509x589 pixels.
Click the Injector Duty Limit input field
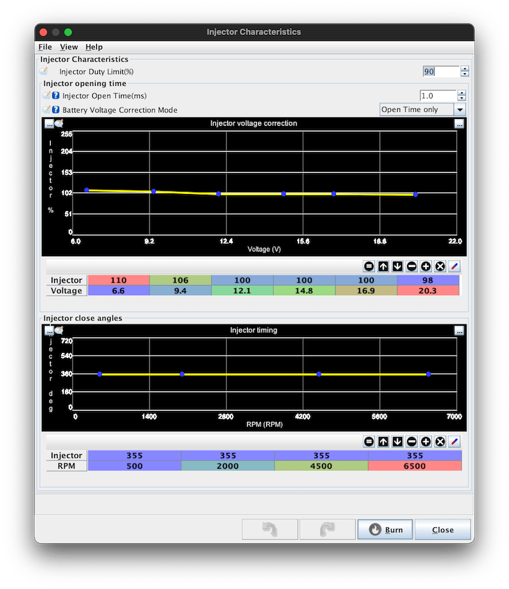pos(441,71)
